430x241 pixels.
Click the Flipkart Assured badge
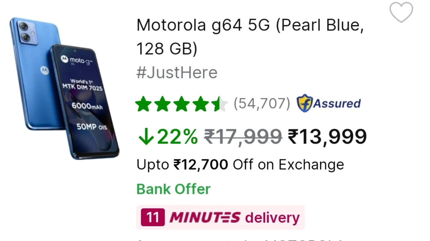point(329,103)
